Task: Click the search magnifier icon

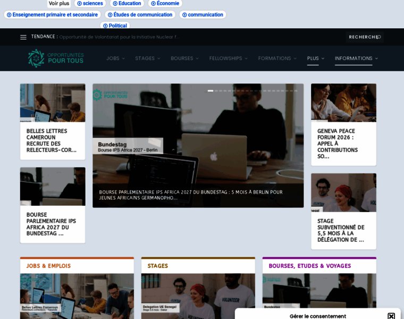Action: [378, 37]
